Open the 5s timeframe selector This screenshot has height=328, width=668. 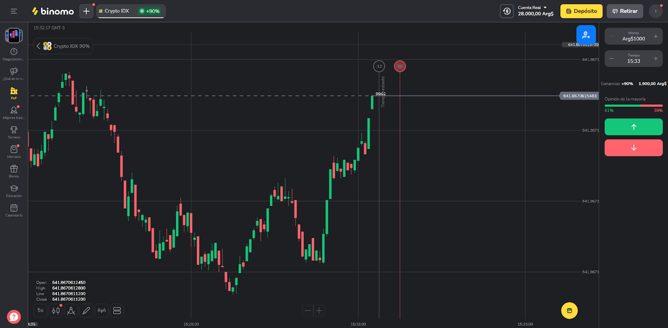point(40,310)
